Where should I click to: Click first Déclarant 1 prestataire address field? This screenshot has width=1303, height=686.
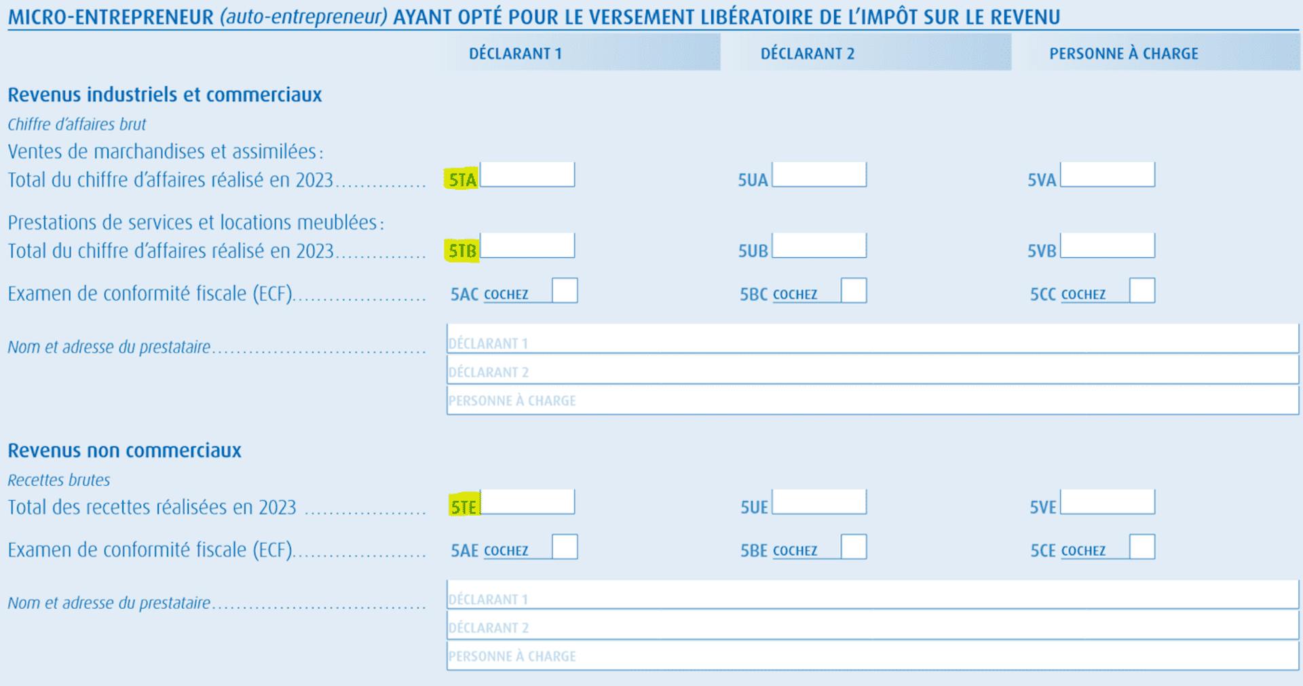(873, 339)
